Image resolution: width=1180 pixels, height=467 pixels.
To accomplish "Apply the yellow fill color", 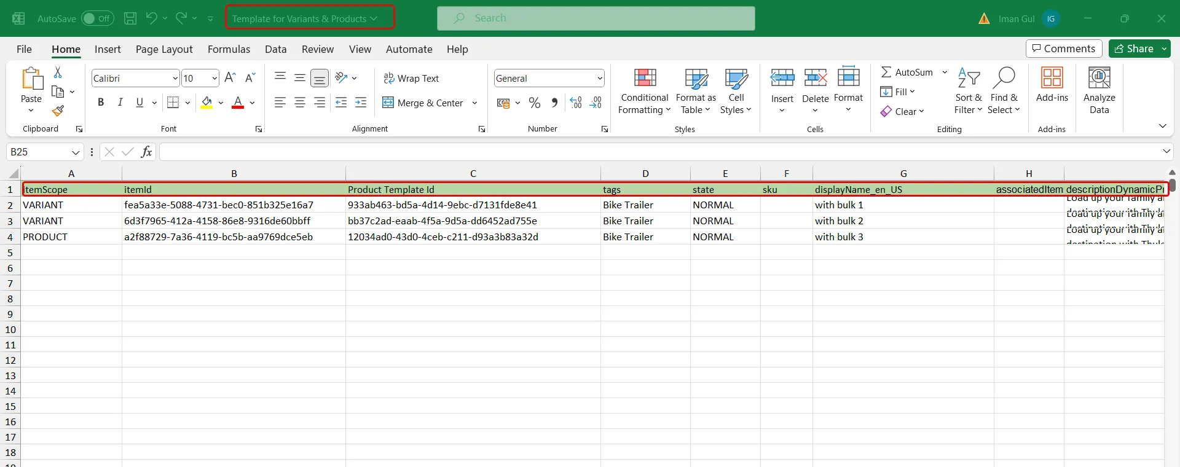I will coord(207,103).
